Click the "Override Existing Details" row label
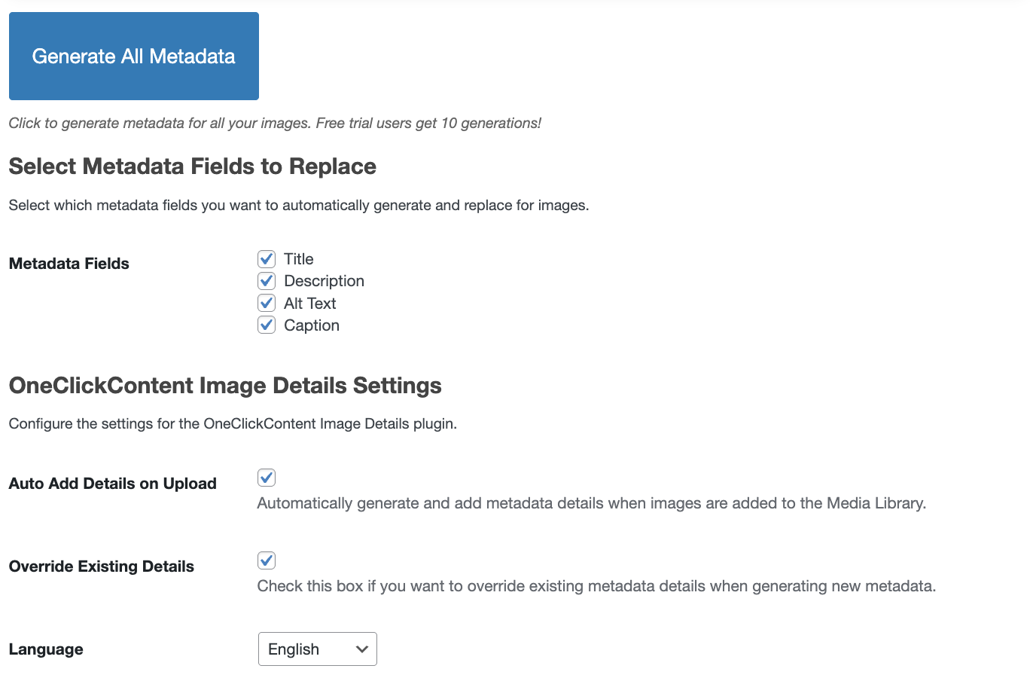The width and height of the screenshot is (1030, 684). pos(102,566)
